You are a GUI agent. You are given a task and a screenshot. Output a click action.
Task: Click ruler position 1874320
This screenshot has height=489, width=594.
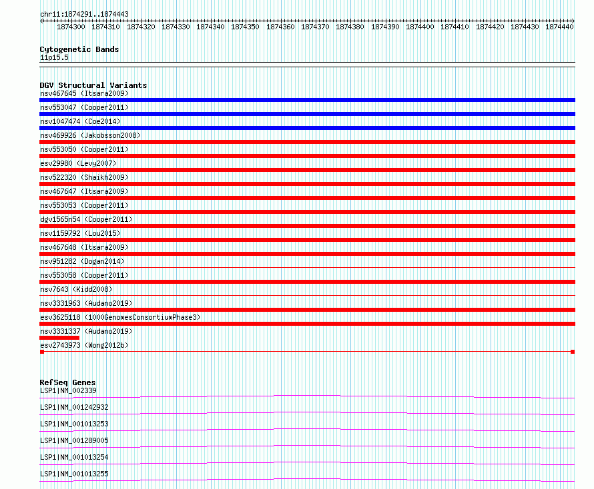[141, 27]
